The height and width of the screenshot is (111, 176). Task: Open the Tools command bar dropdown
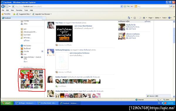pos(165,18)
